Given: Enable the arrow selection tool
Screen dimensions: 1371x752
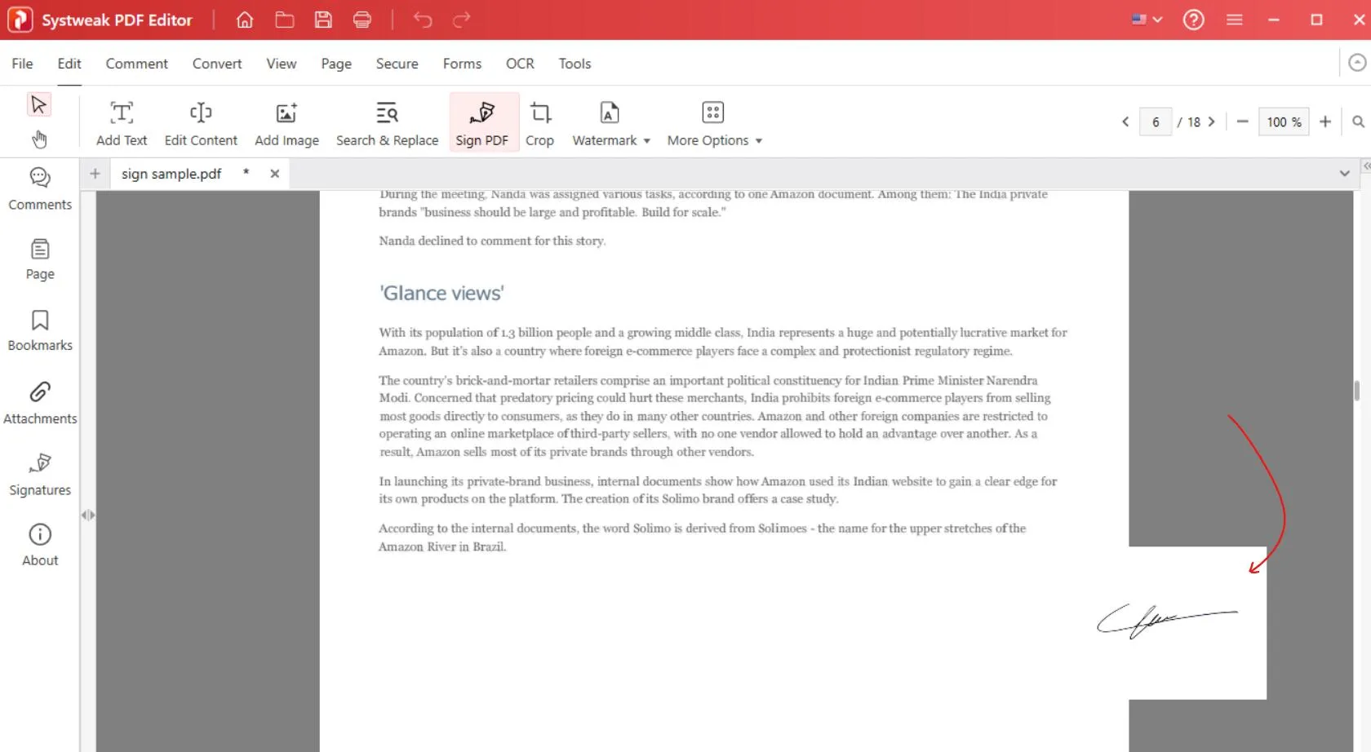Looking at the screenshot, I should 38,104.
